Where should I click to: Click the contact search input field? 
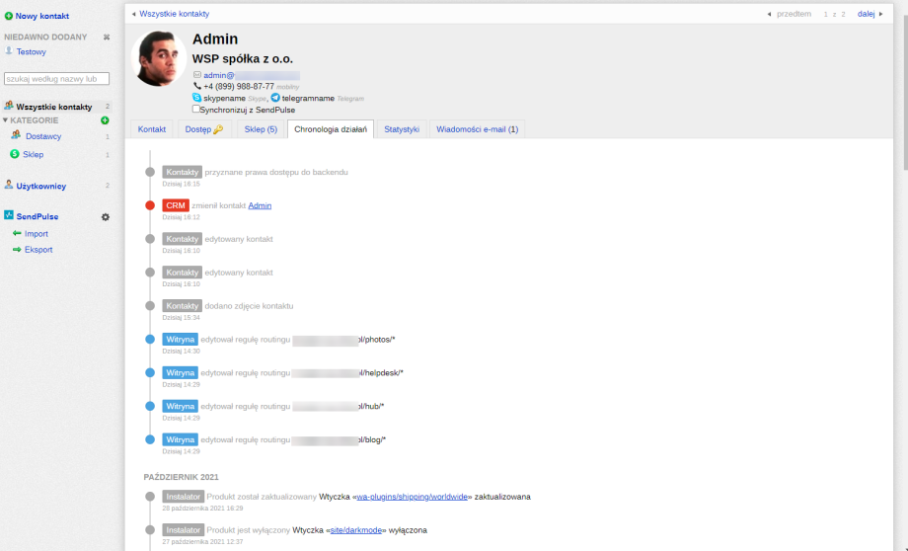(x=56, y=79)
